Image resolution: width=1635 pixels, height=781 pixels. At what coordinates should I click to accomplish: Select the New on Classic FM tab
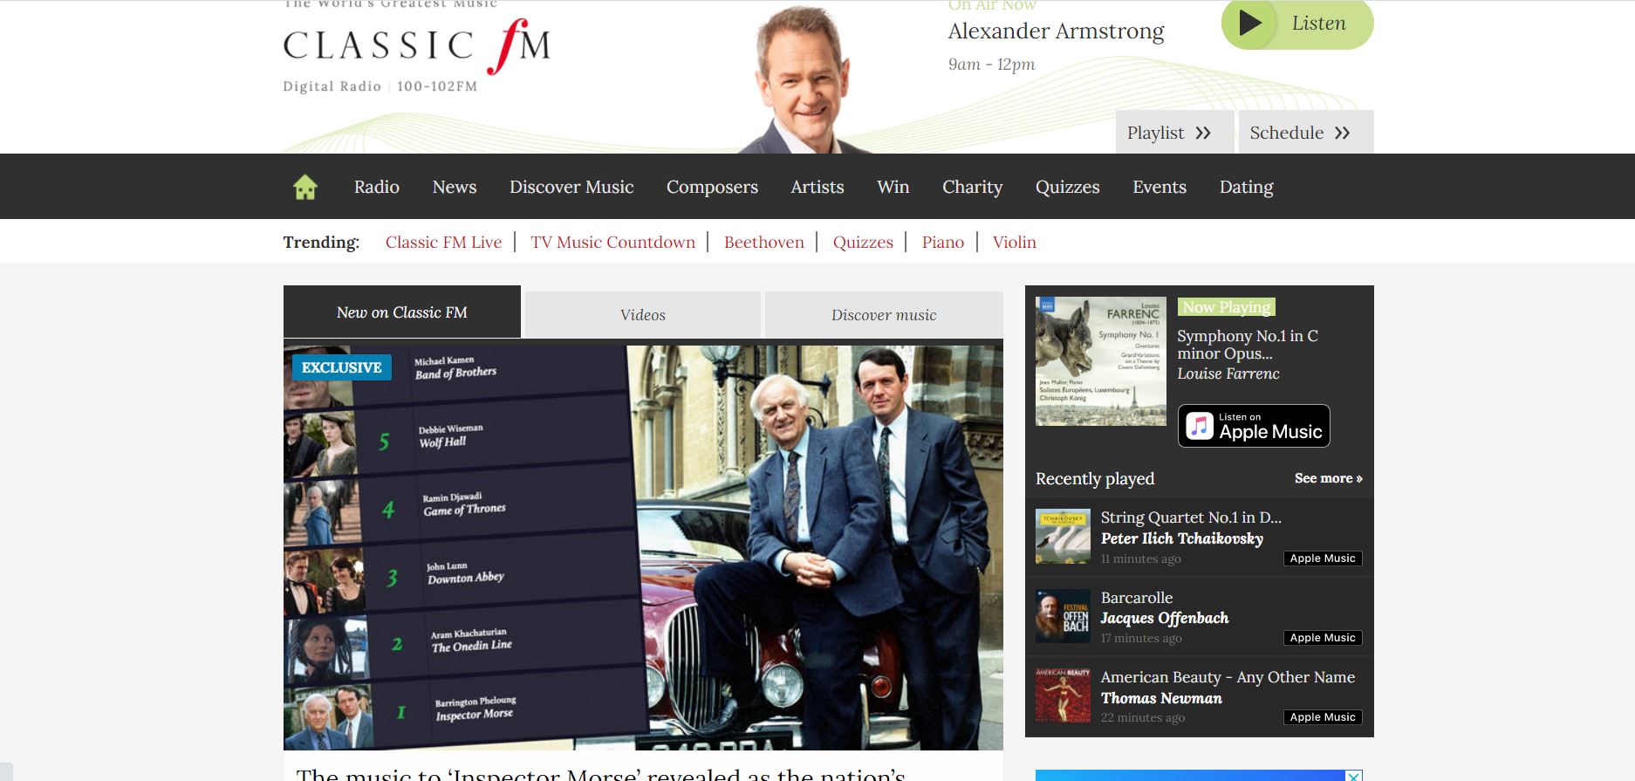(401, 312)
